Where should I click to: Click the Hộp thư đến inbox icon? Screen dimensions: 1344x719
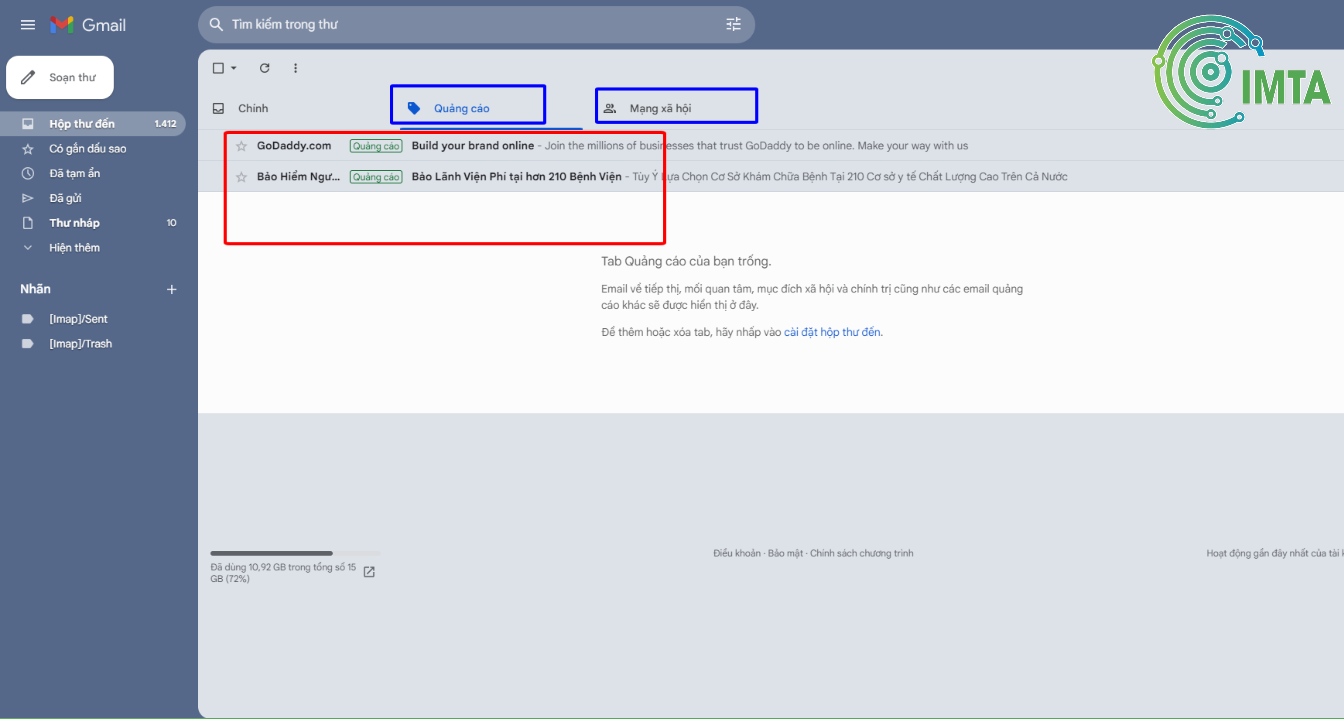tap(28, 124)
